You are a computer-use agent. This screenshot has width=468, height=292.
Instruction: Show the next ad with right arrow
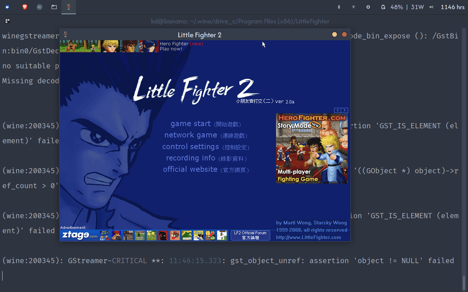tap(344, 110)
